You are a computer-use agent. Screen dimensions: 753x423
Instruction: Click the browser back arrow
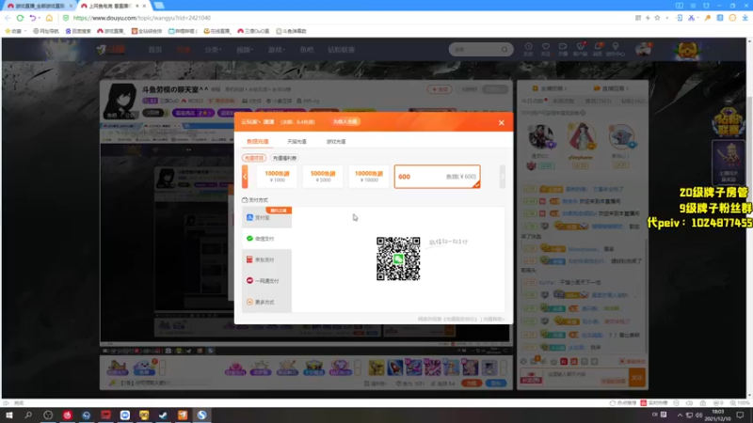pos(8,18)
